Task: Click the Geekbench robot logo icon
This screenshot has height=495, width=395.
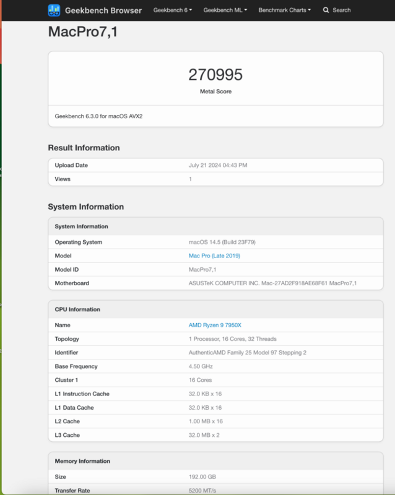Action: point(54,11)
